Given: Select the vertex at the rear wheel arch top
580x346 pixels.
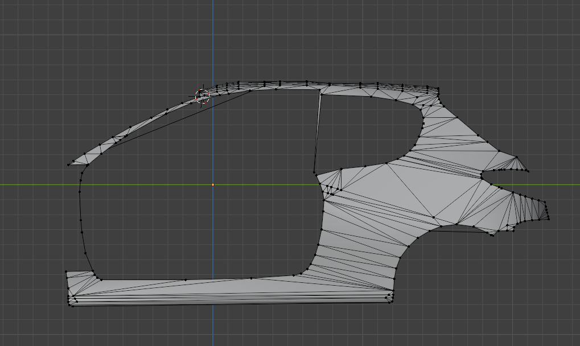Looking at the screenshot, I should 441,226.
